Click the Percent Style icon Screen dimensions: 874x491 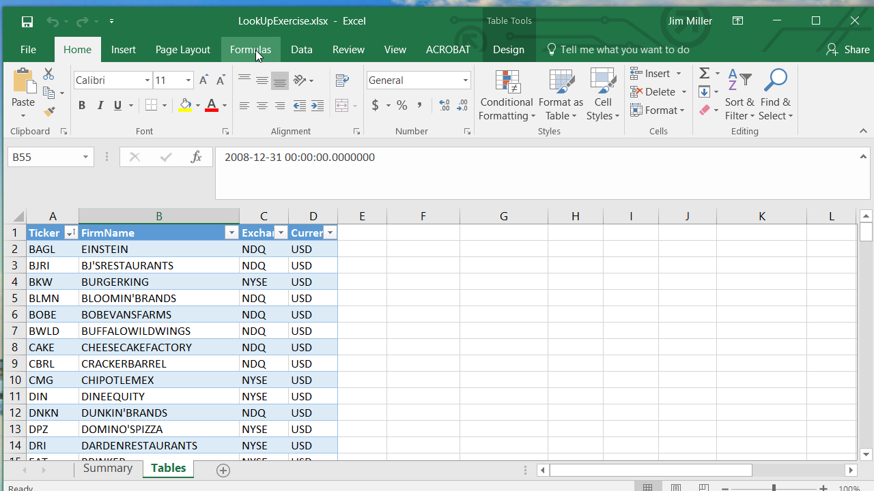pyautogui.click(x=402, y=106)
